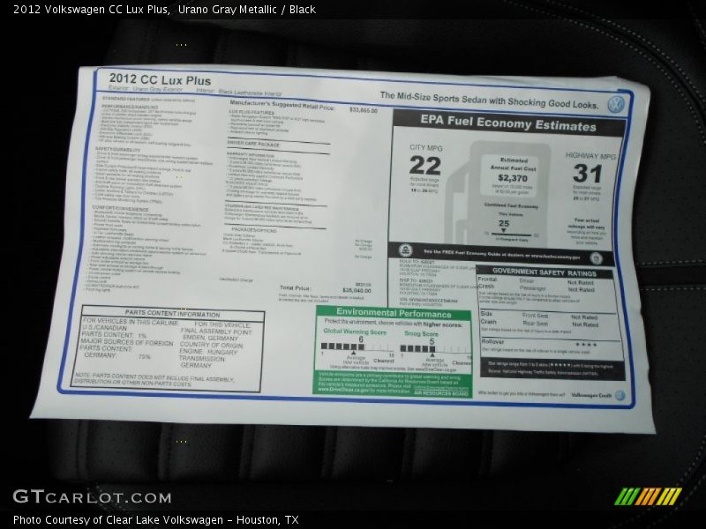The width and height of the screenshot is (706, 529).
Task: Click the 'Environmental Performance' green header
Action: pos(394,313)
